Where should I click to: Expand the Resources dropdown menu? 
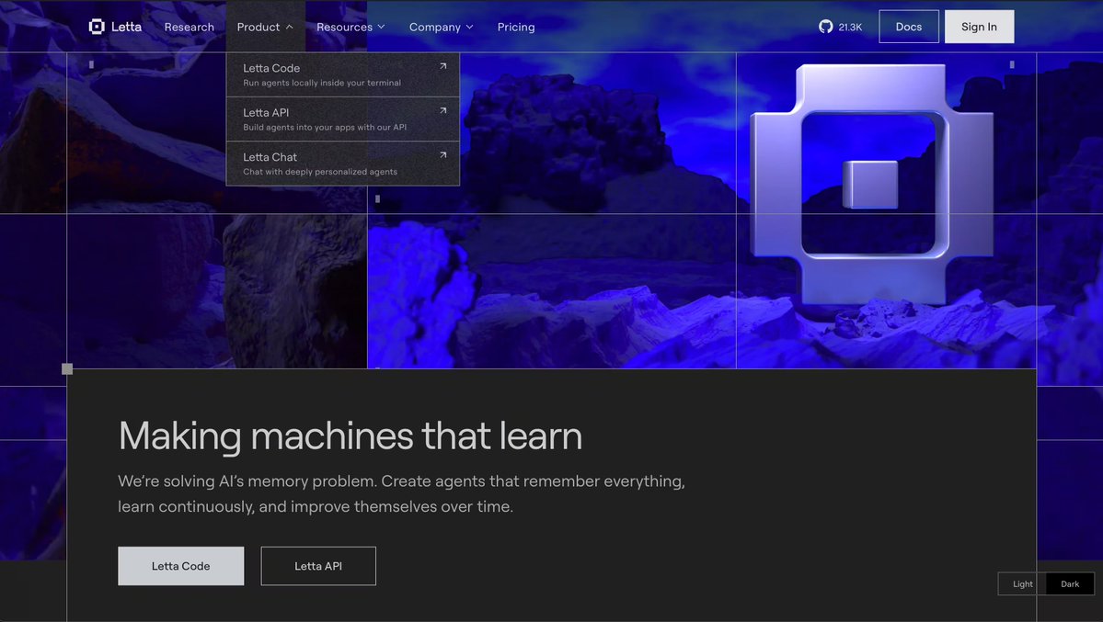click(x=350, y=27)
